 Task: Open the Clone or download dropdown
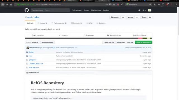[143, 42]
